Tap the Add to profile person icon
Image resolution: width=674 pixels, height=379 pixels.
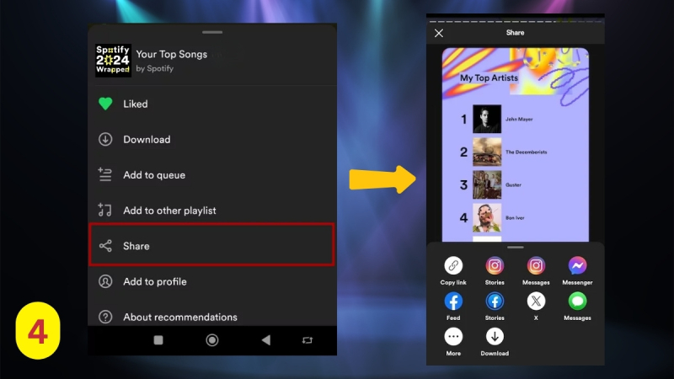coord(105,281)
